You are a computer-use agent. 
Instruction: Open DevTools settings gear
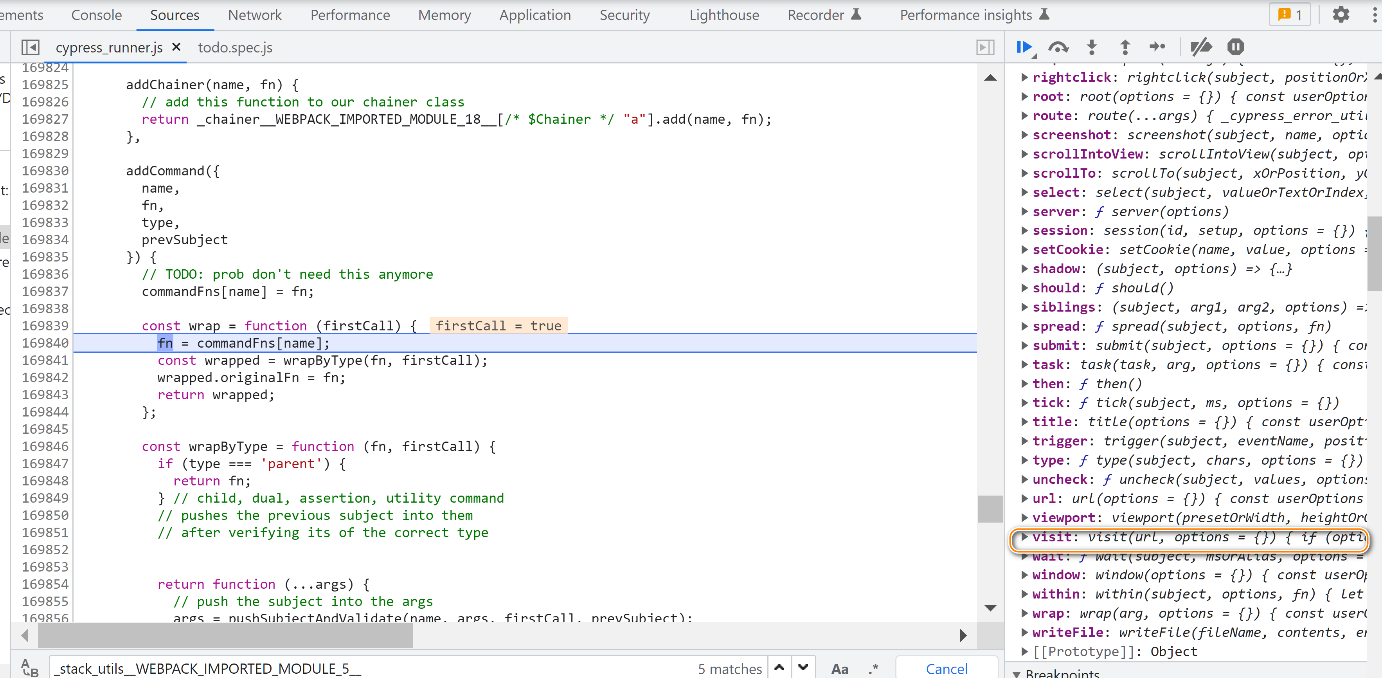coord(1341,15)
